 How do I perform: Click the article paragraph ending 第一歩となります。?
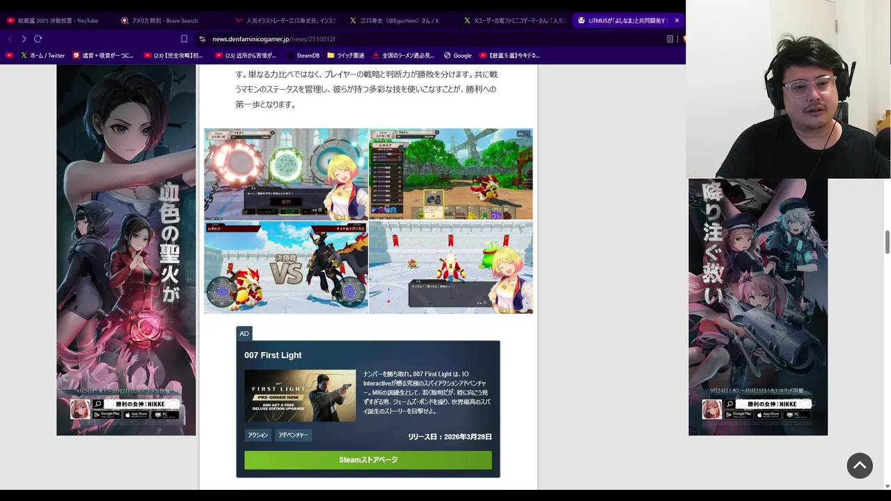point(367,89)
